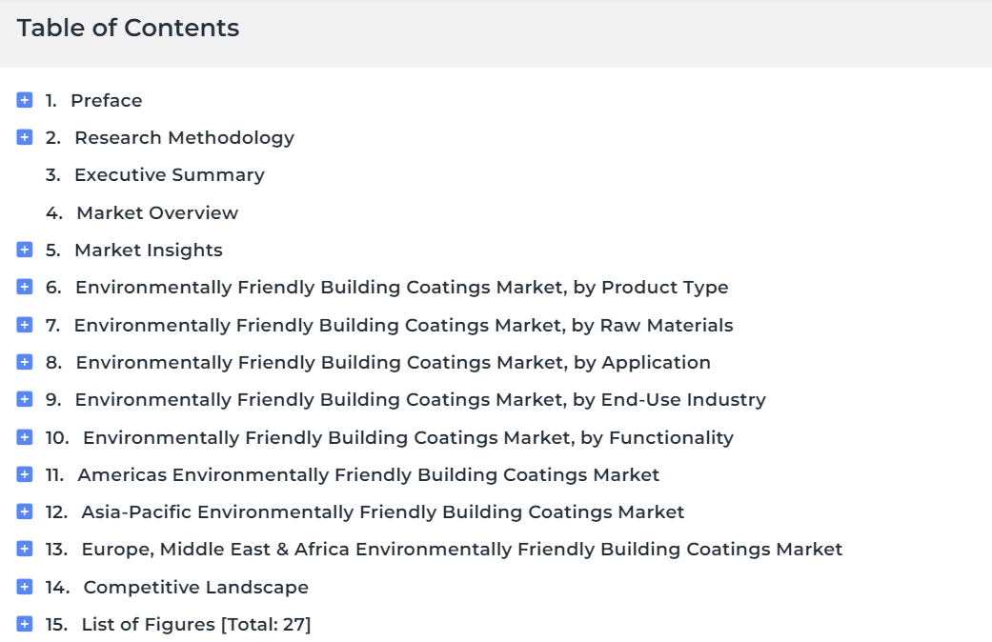
Task: Expand Competitive Landscape plus icon
Action: [x=25, y=587]
